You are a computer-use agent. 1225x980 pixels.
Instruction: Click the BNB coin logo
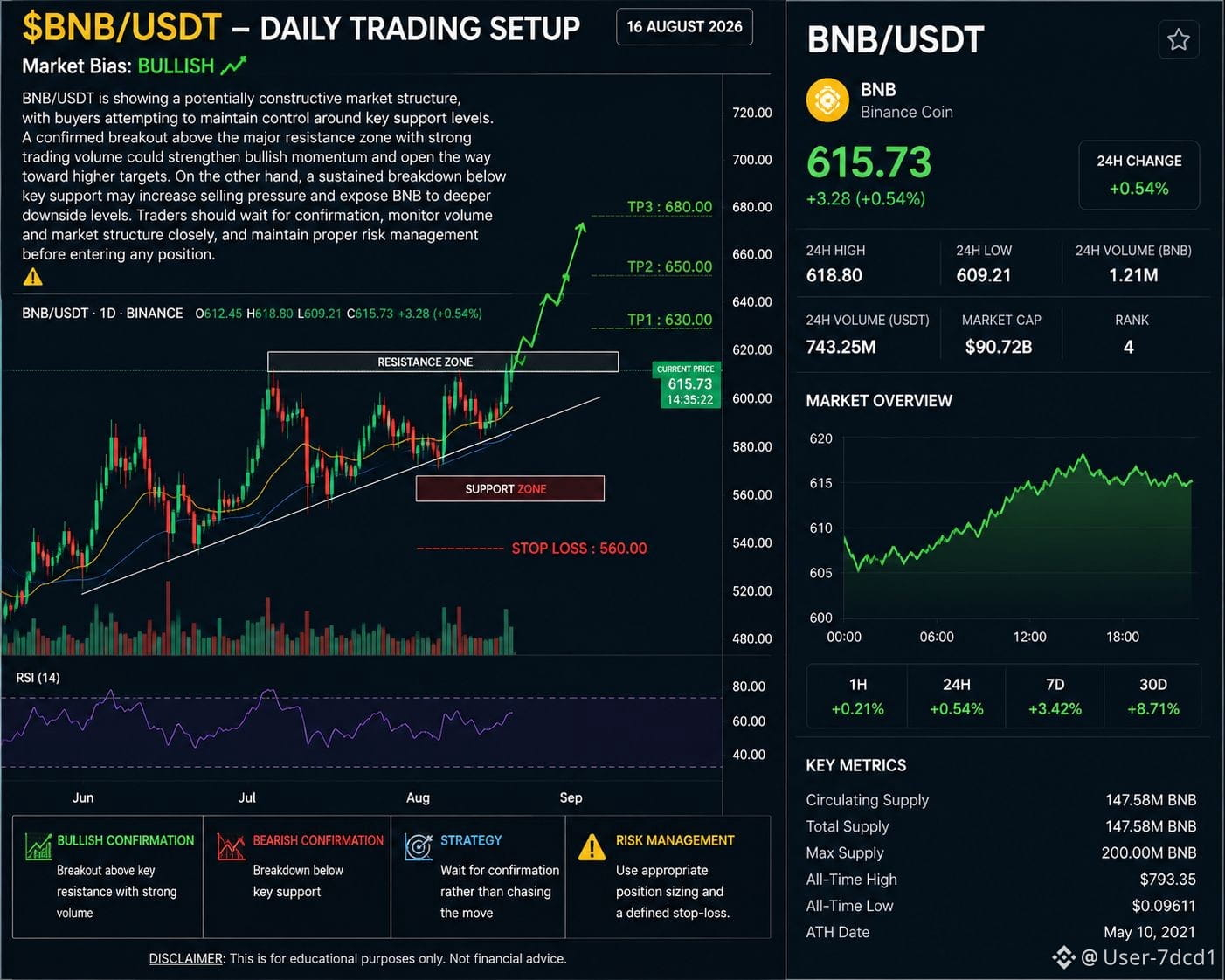pyautogui.click(x=827, y=100)
